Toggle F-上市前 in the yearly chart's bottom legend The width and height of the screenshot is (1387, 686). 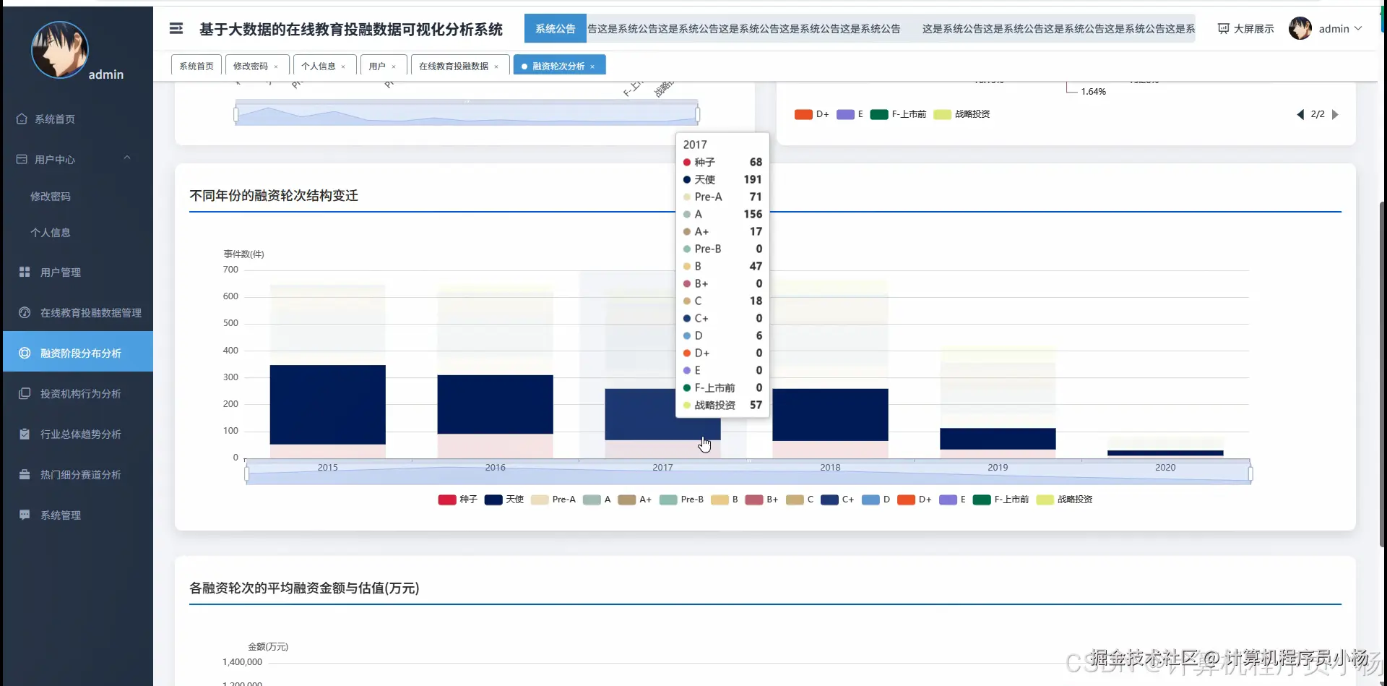point(1001,500)
